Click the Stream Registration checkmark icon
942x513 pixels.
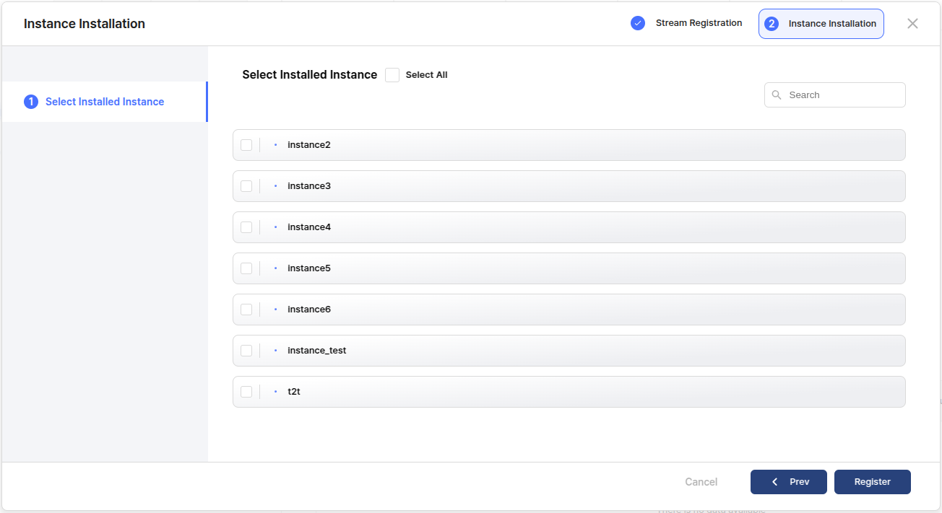pos(637,23)
